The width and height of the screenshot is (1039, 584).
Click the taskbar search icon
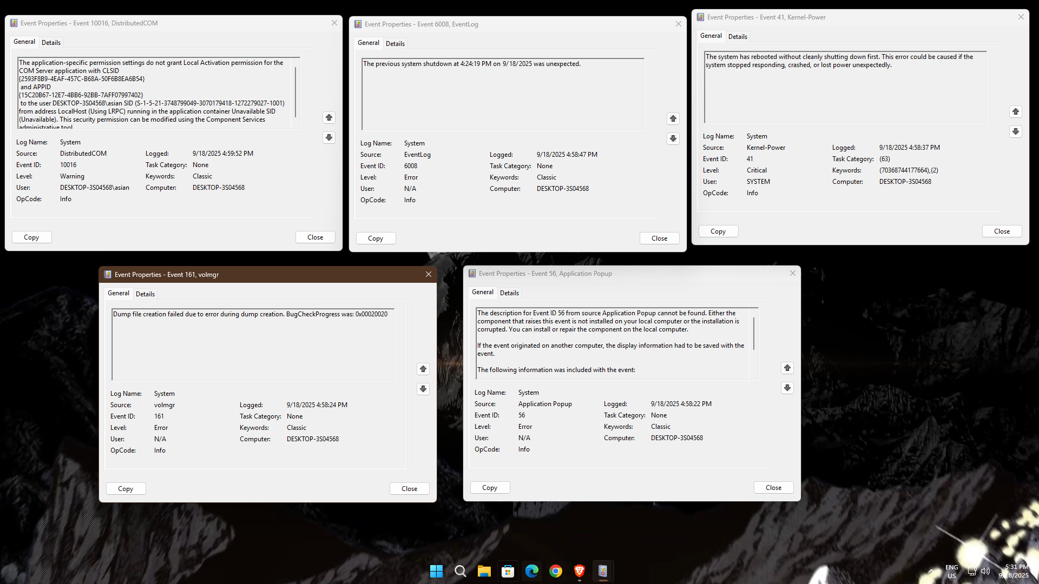(x=460, y=571)
